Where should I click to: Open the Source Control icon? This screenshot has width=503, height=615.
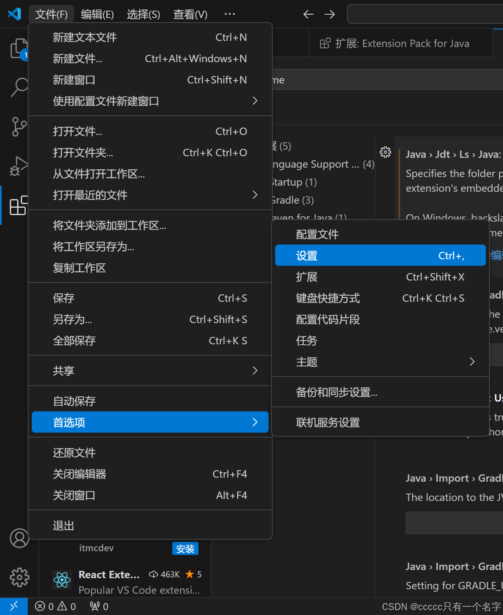(x=19, y=127)
